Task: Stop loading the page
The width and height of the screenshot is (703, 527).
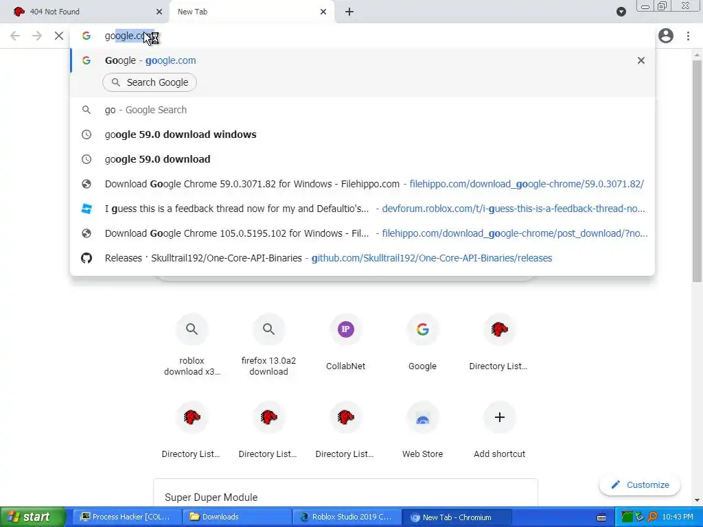Action: (x=59, y=36)
